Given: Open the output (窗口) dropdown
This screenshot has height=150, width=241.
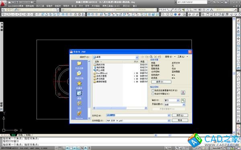Looking at the screenshot, I should [172, 100].
